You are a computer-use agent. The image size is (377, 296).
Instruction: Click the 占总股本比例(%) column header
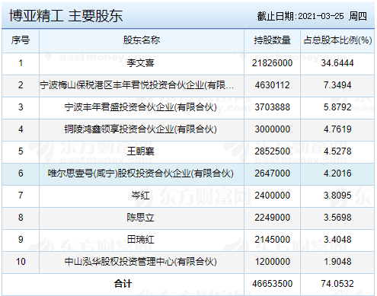click(x=337, y=40)
